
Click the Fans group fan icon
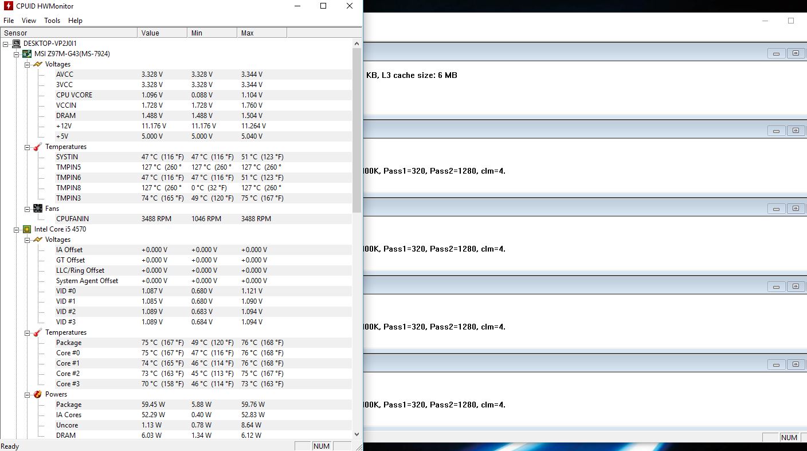click(38, 209)
